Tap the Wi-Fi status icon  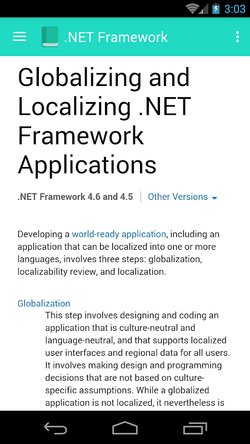coord(192,9)
